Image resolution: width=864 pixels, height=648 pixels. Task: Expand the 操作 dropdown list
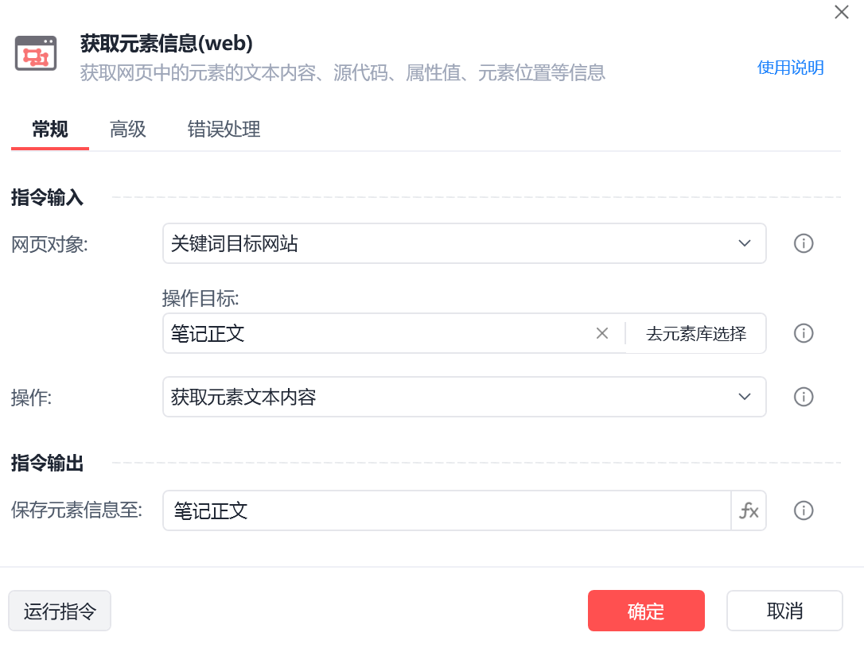pos(464,397)
